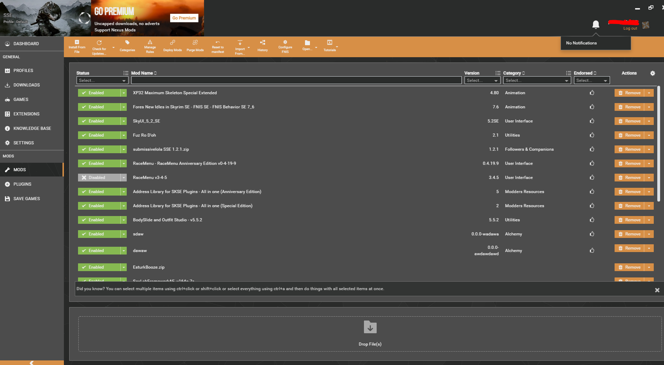Open the Tutorials toolbar item
The width and height of the screenshot is (664, 365).
[x=329, y=46]
